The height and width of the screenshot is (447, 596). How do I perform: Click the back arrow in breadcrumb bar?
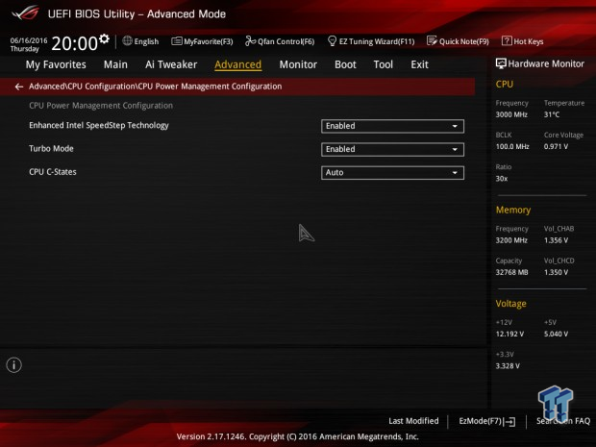pyautogui.click(x=19, y=87)
